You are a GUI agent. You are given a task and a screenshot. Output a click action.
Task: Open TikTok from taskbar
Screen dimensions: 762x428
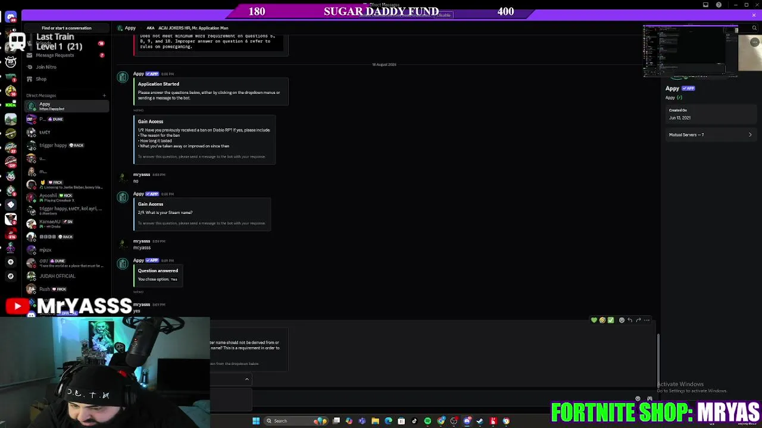click(414, 421)
